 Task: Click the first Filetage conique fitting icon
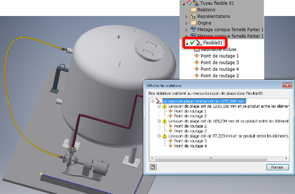pos(193,29)
